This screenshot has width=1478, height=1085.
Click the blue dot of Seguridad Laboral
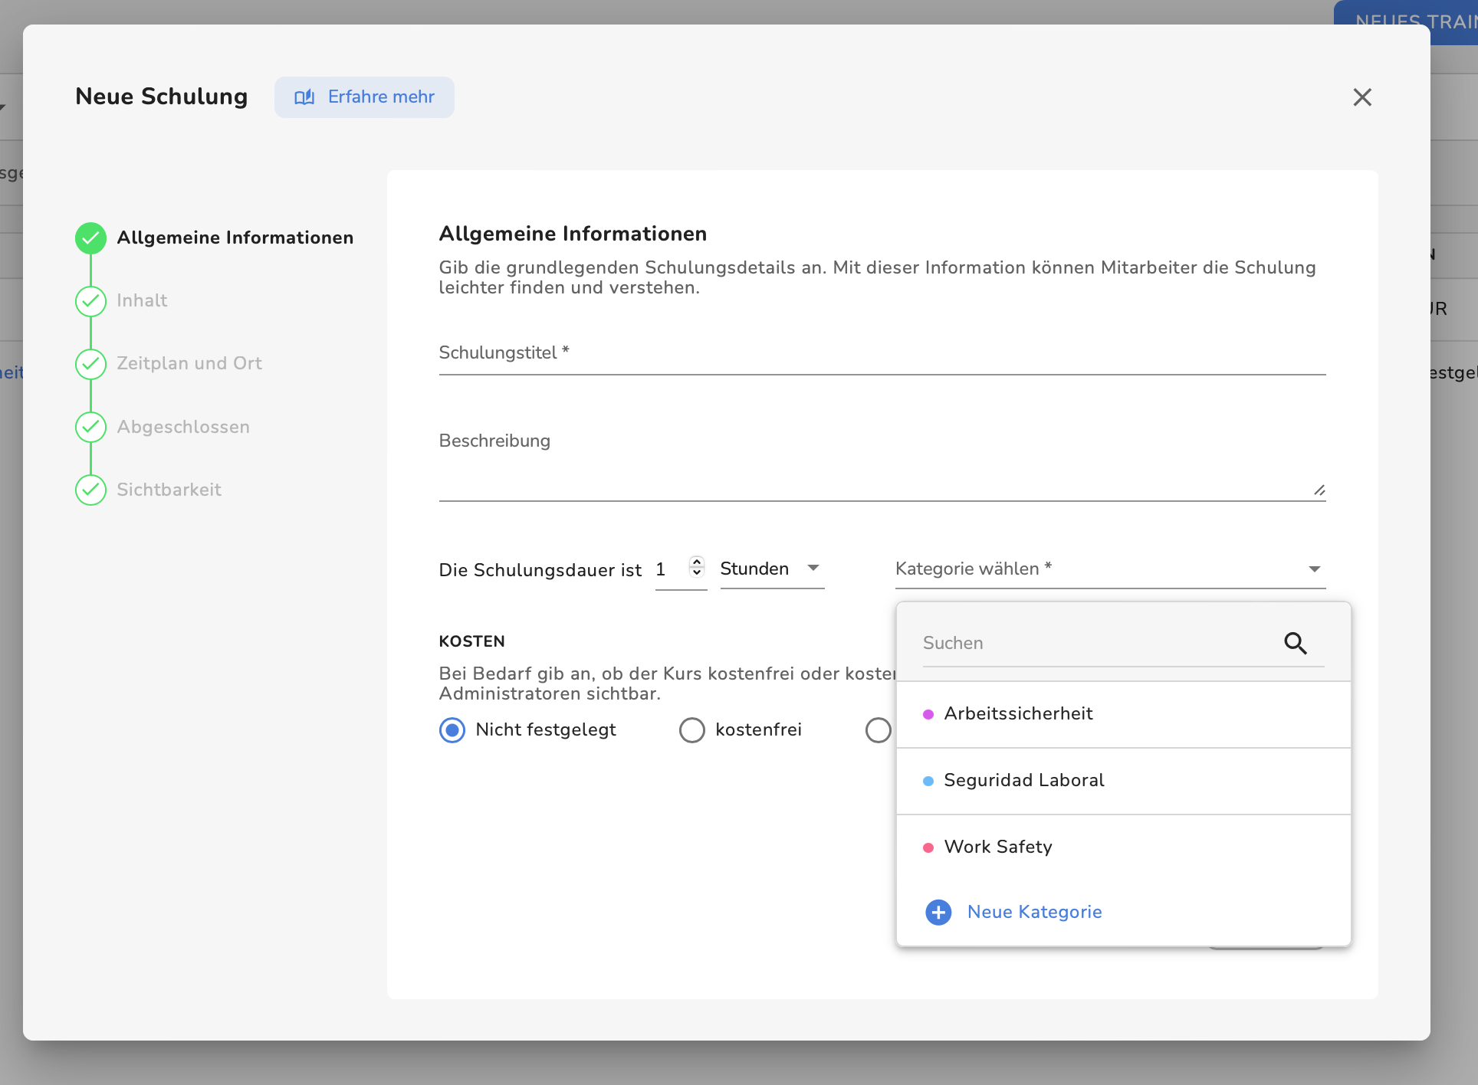[928, 781]
